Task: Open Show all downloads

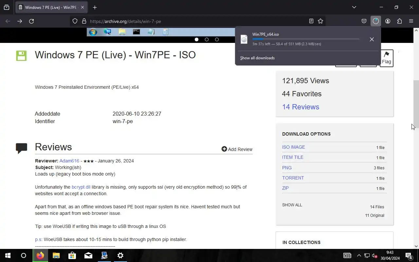Action: 257,58
